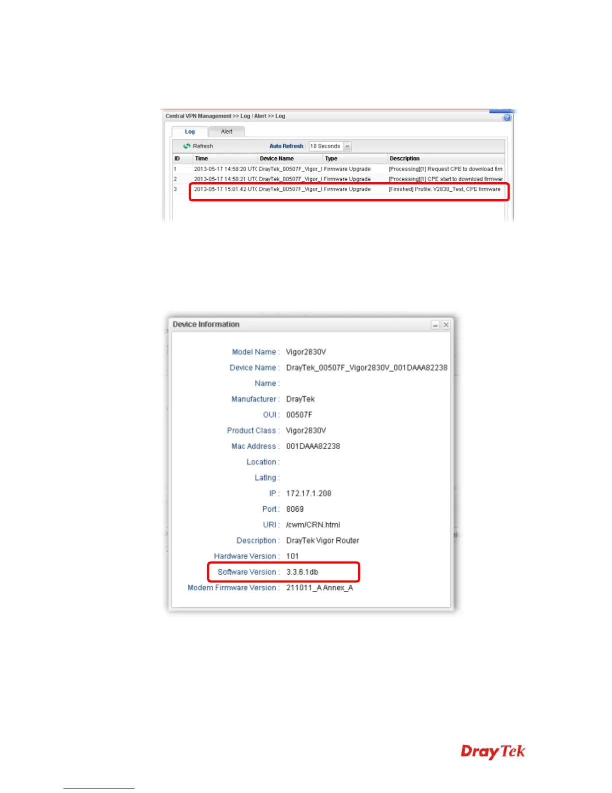Close the Device Information window
The width and height of the screenshot is (612, 793).
pos(446,325)
